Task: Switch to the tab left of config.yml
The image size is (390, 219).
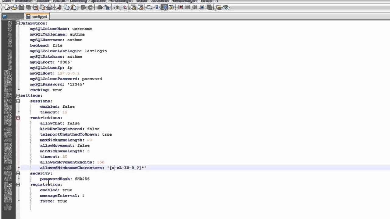Action: pos(12,17)
